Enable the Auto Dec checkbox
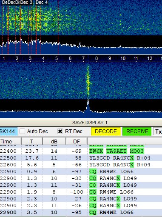The image size is (162, 217). tap(22, 131)
